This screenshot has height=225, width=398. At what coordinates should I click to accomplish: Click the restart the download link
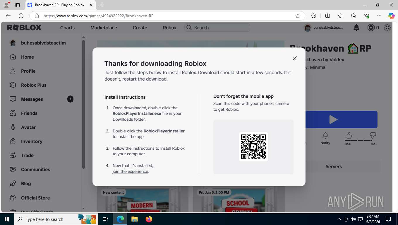point(145,79)
